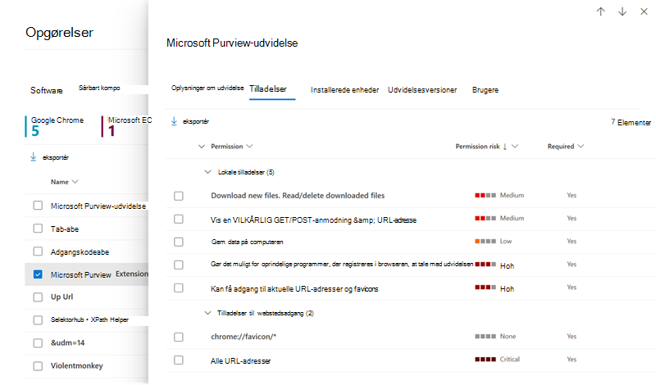Tick checkbox for Gem data på computeren

pyautogui.click(x=179, y=242)
